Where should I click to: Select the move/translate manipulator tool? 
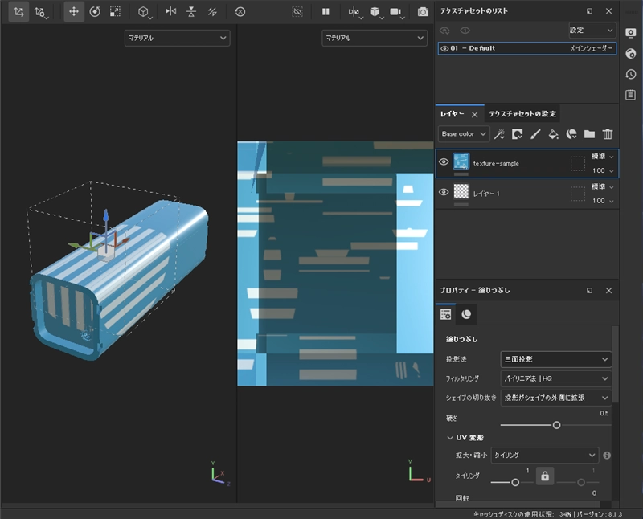[x=74, y=11]
